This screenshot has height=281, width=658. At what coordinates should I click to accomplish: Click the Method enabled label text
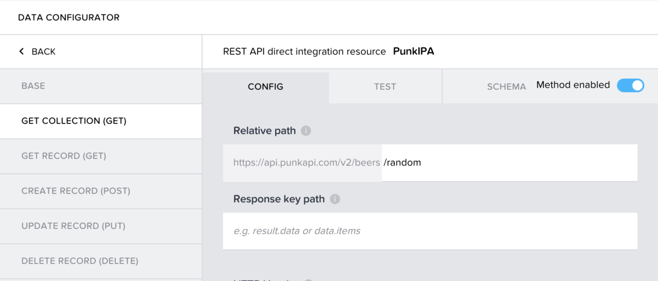(x=573, y=85)
